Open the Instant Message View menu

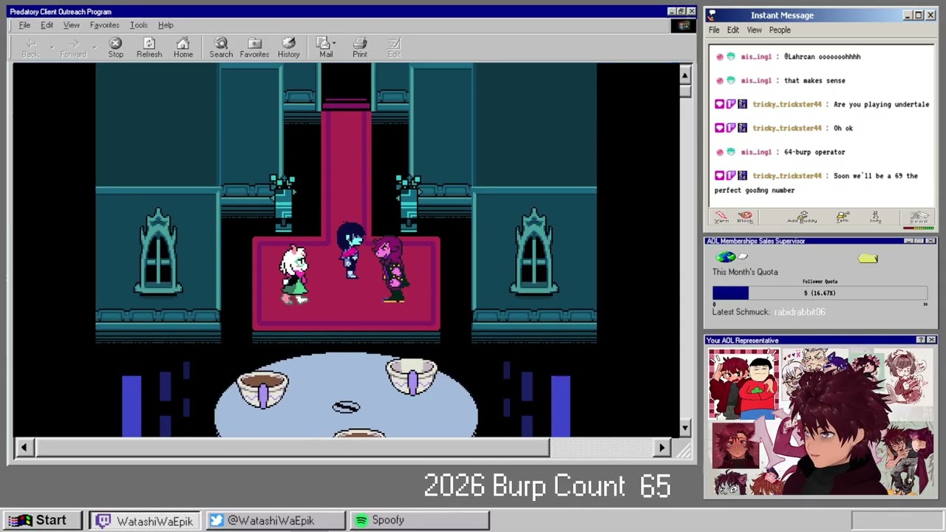tap(754, 30)
